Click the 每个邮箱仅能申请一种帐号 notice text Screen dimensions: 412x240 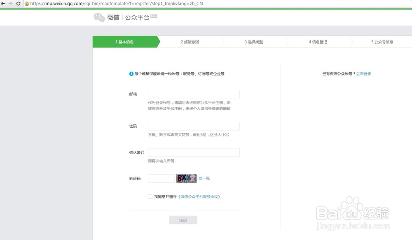[179, 74]
